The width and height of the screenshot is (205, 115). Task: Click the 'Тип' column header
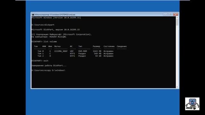click(80, 46)
